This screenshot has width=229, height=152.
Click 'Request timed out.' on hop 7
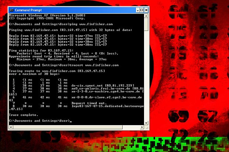[x=88, y=103]
